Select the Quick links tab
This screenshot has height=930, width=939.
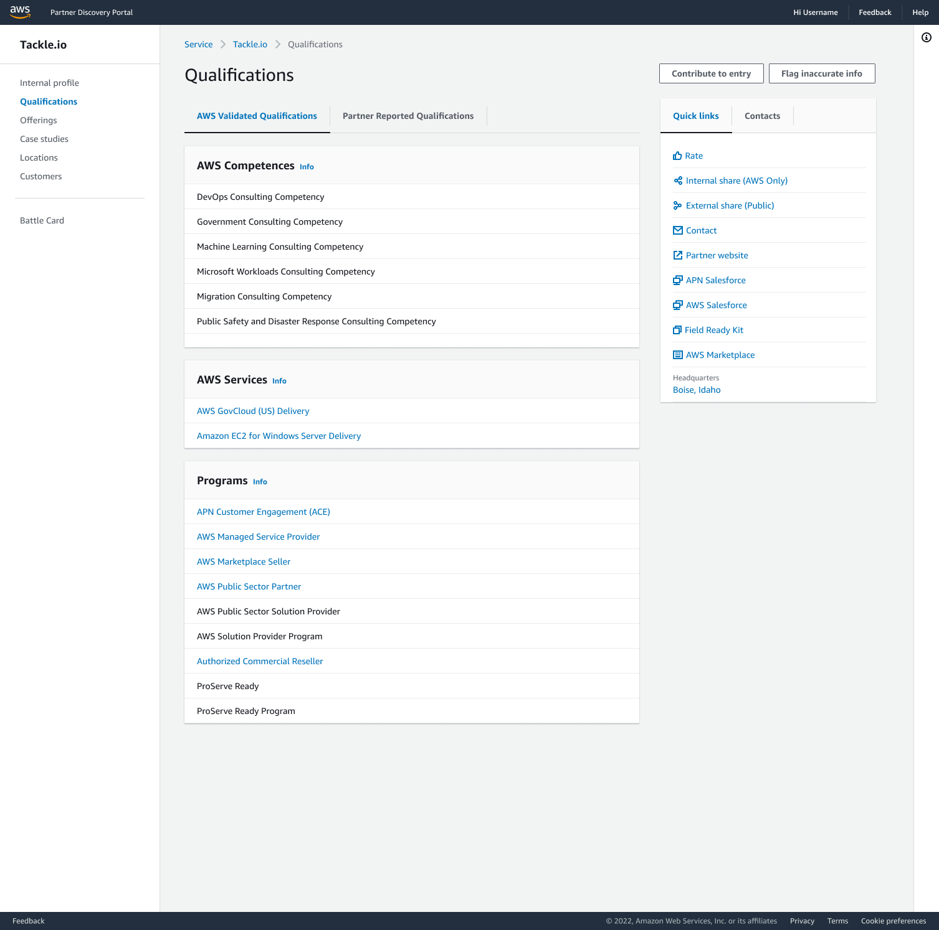696,116
